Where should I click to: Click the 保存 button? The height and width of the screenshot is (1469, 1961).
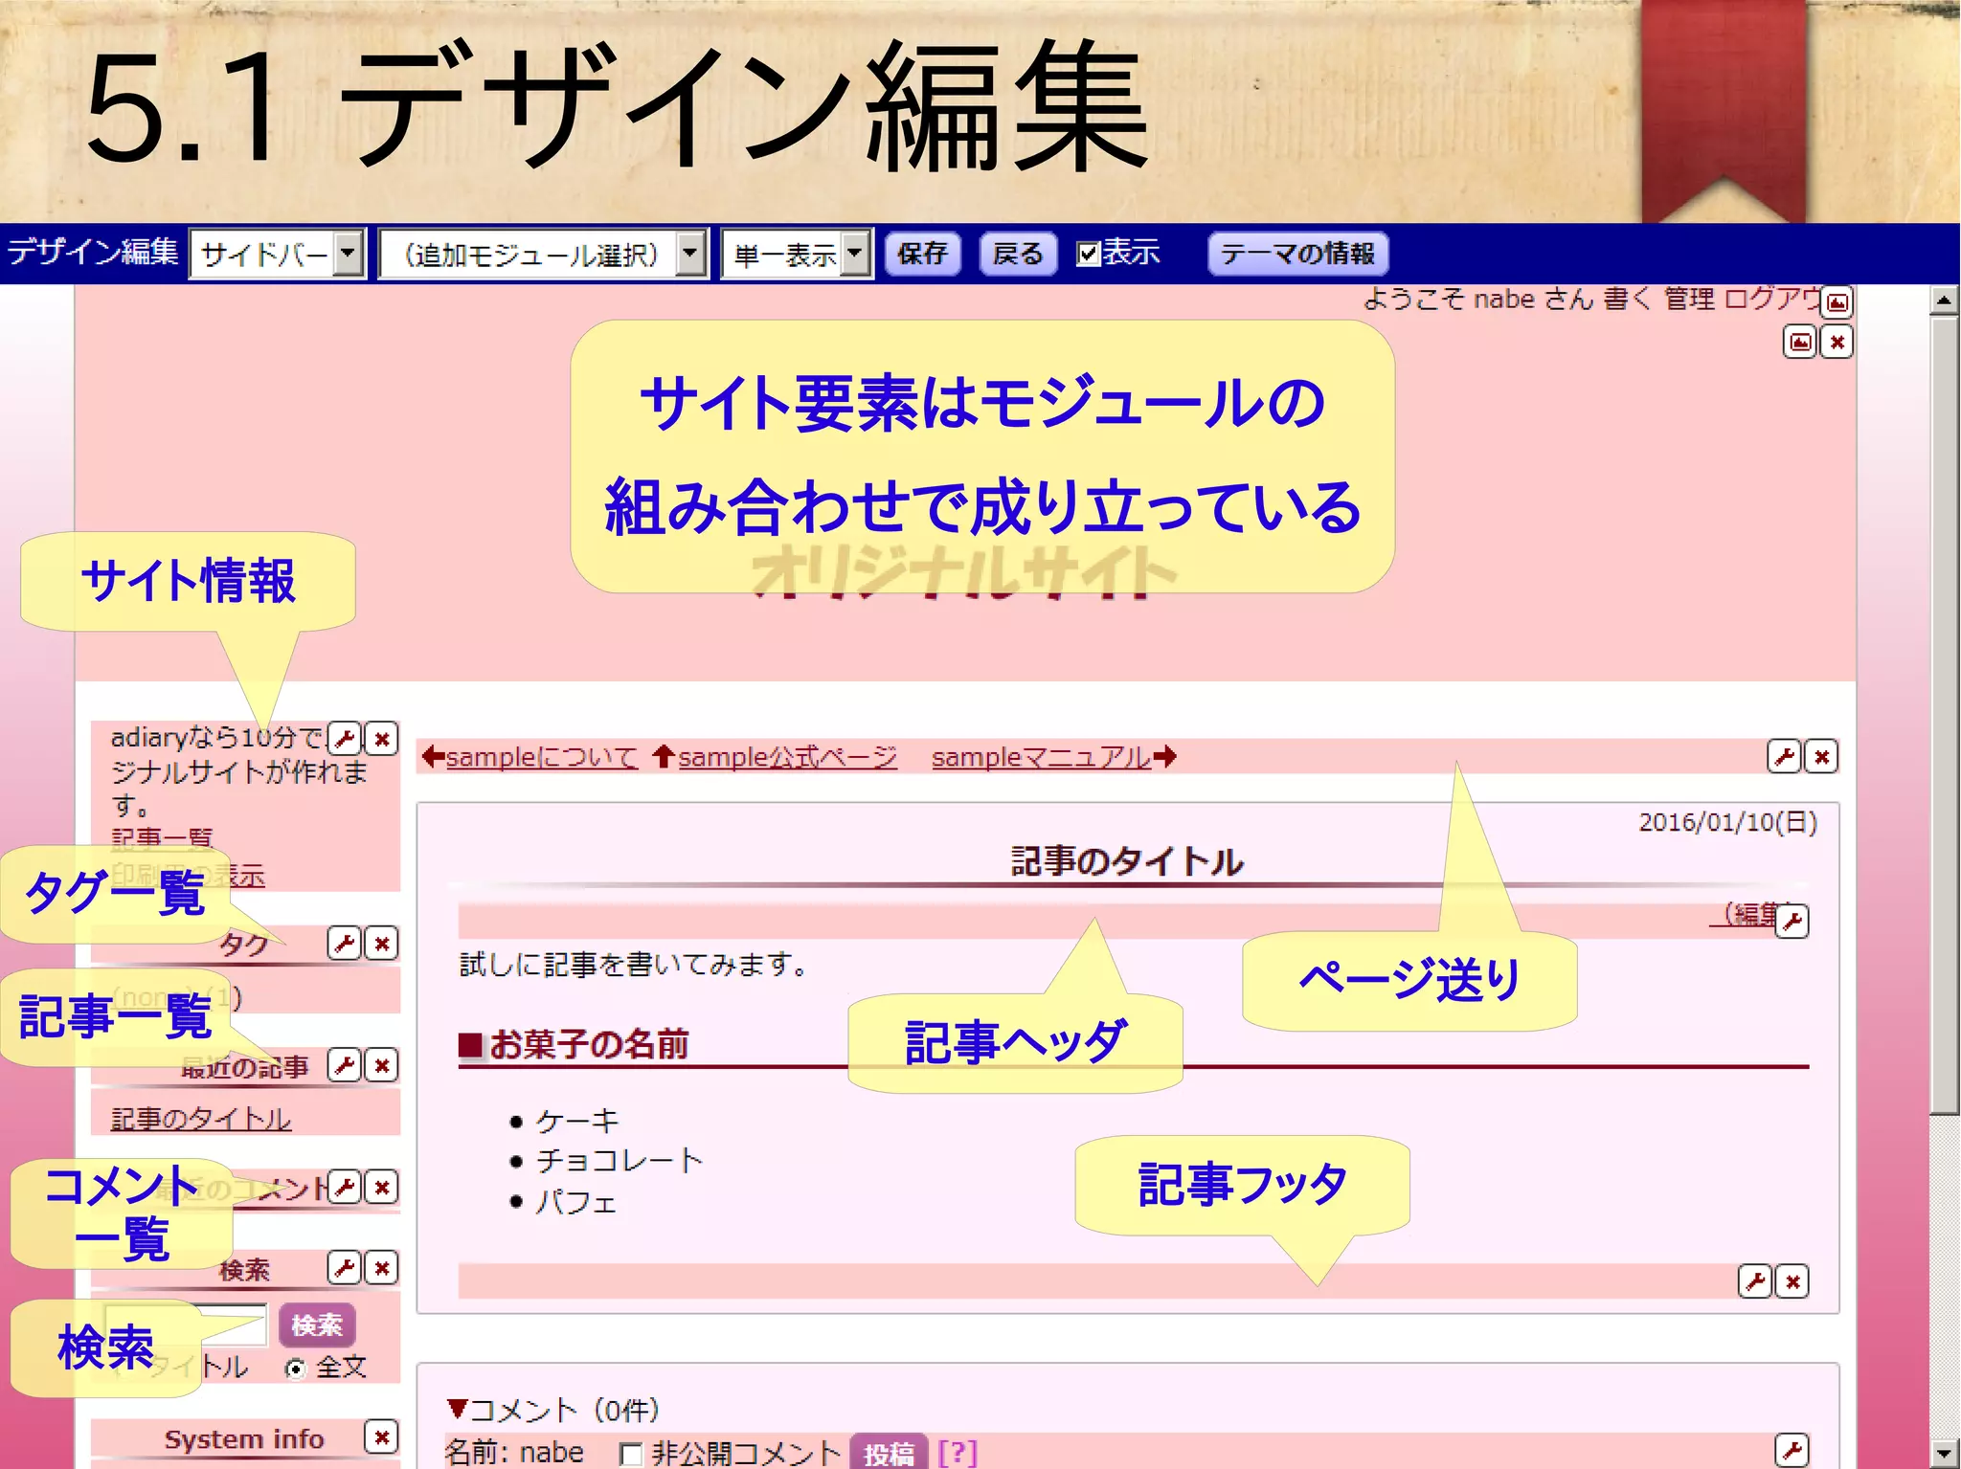click(923, 254)
